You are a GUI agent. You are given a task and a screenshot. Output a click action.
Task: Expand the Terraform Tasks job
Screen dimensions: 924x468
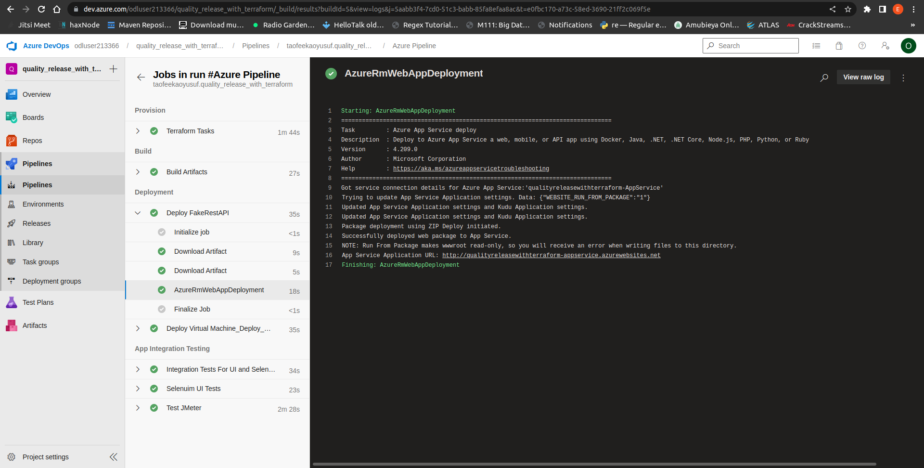point(138,131)
